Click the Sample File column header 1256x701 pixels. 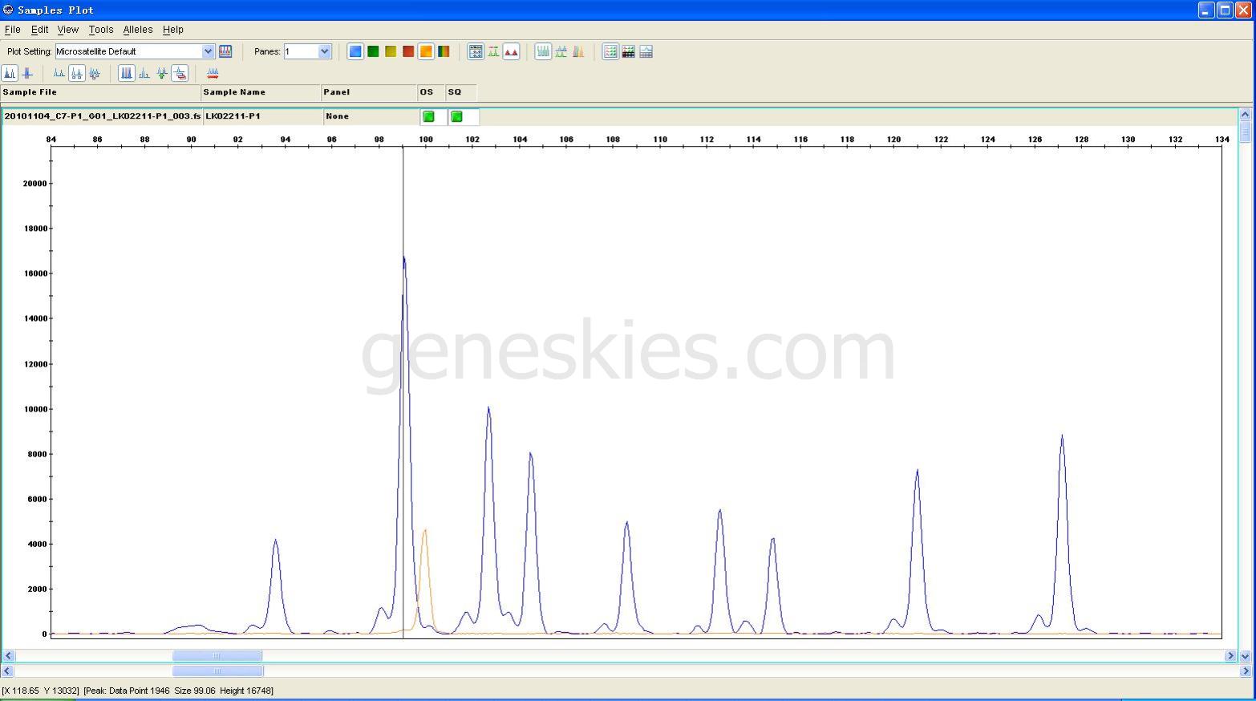(100, 92)
